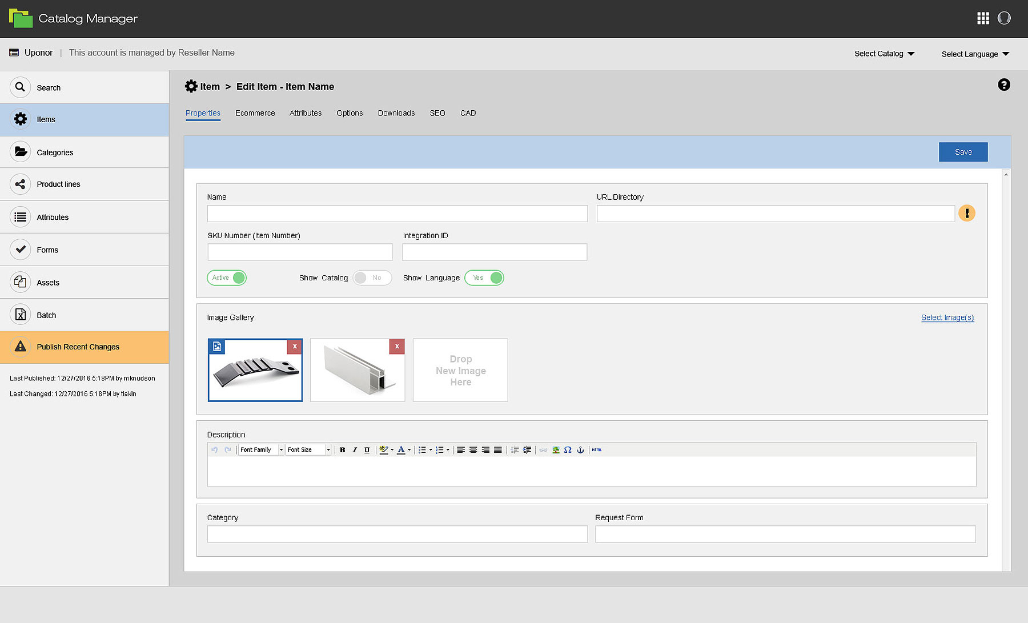Open the Select Language dropdown
Screen dimensions: 1028x623
pyautogui.click(x=975, y=53)
